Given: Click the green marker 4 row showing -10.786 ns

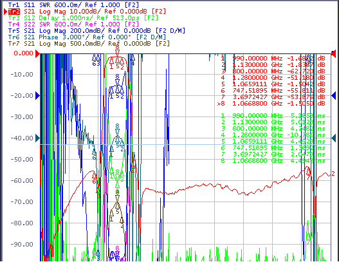Looking at the screenshot, I should [273, 135].
